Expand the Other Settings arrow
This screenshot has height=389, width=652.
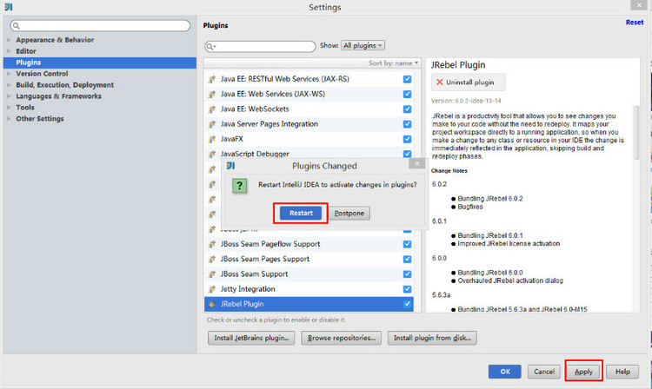pyautogui.click(x=9, y=118)
